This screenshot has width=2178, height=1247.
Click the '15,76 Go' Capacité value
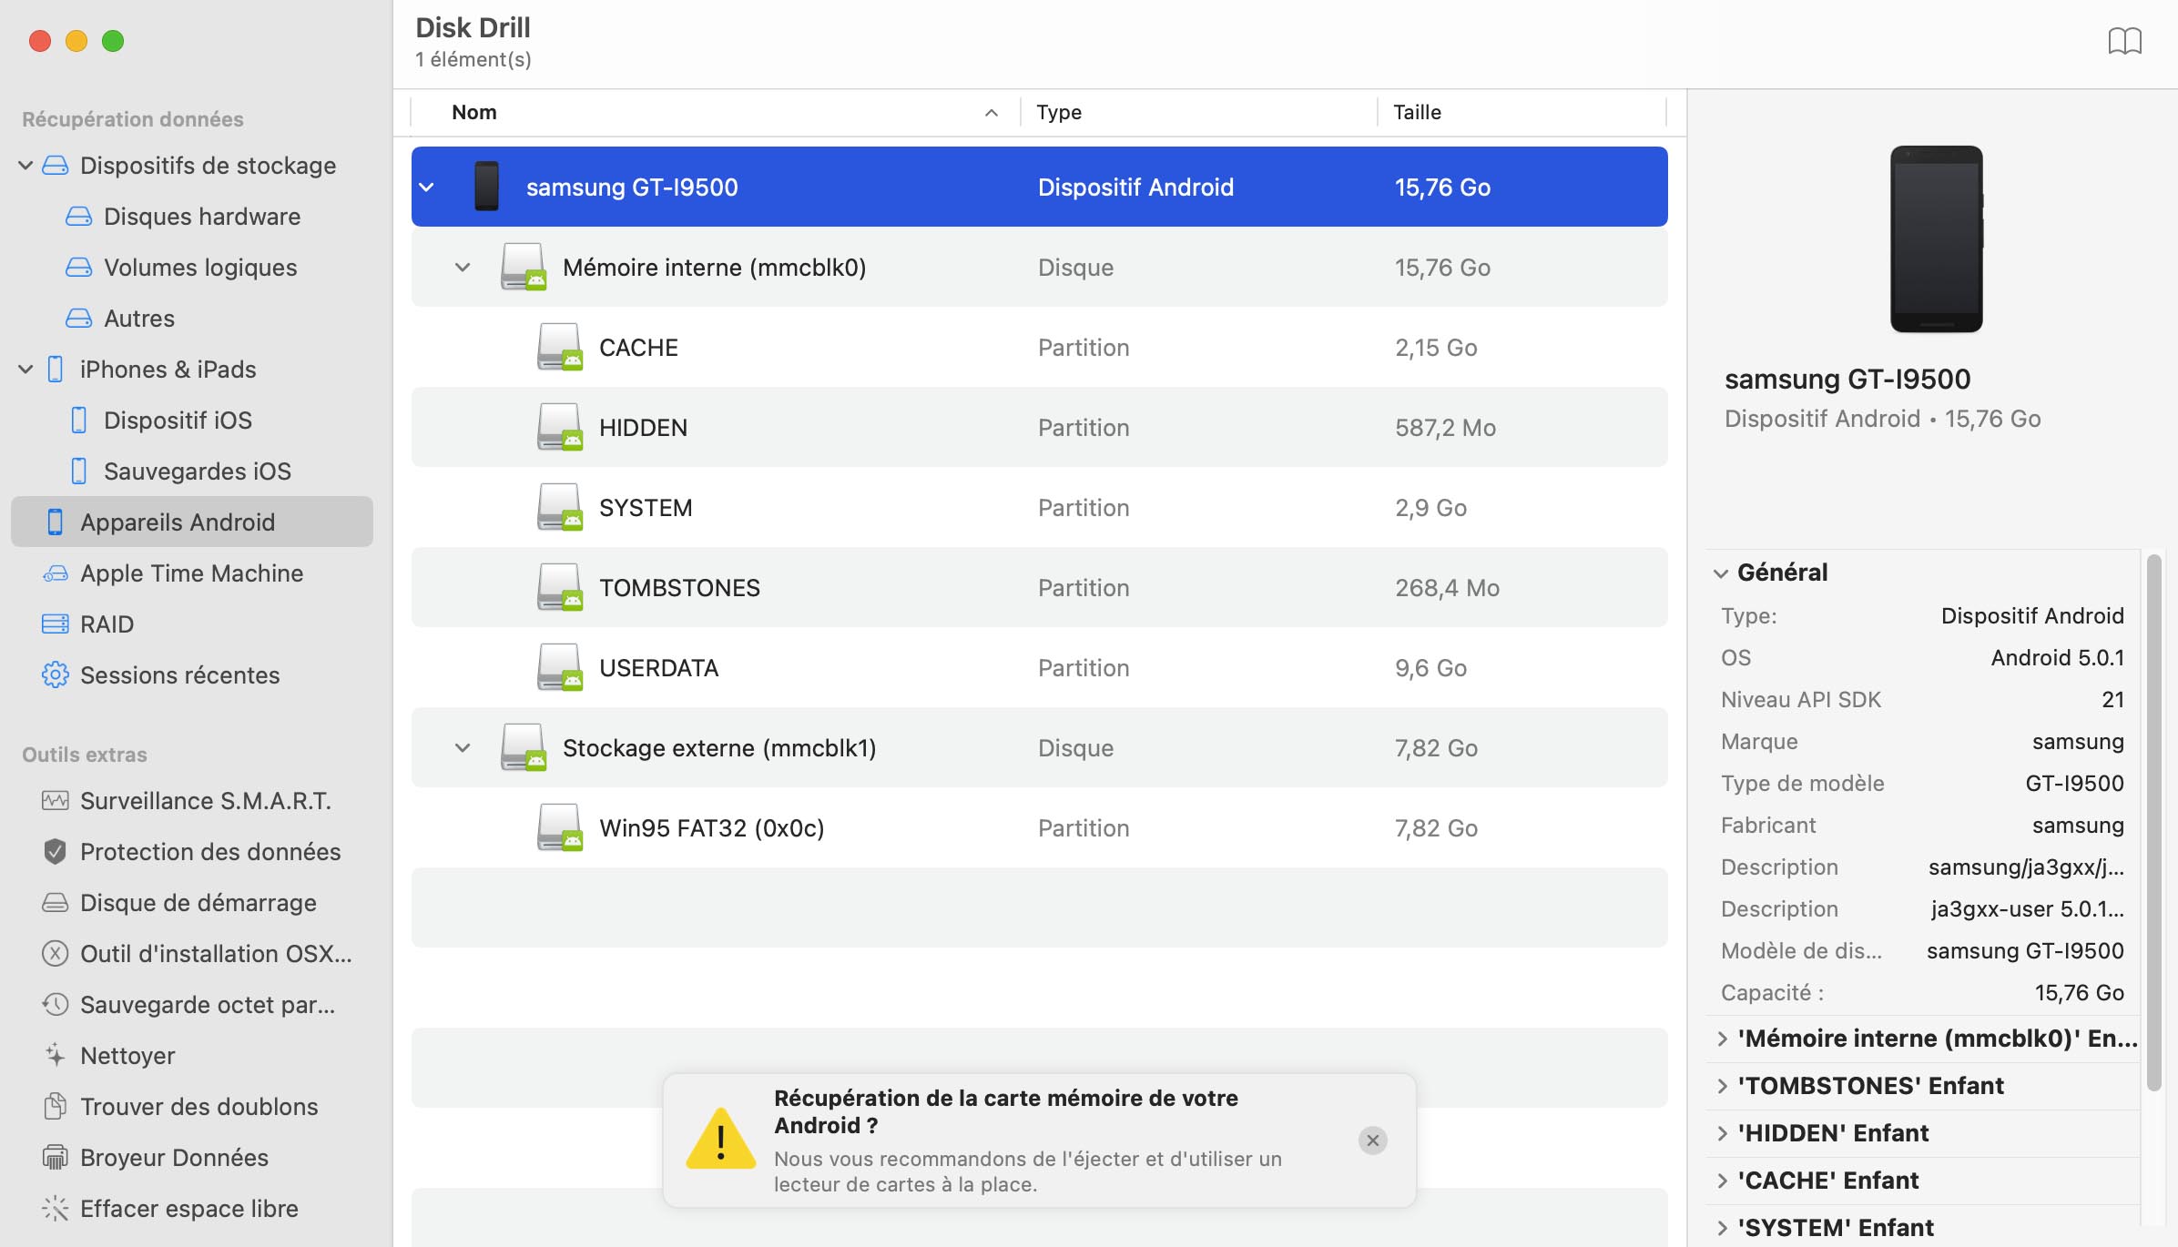point(2079,993)
